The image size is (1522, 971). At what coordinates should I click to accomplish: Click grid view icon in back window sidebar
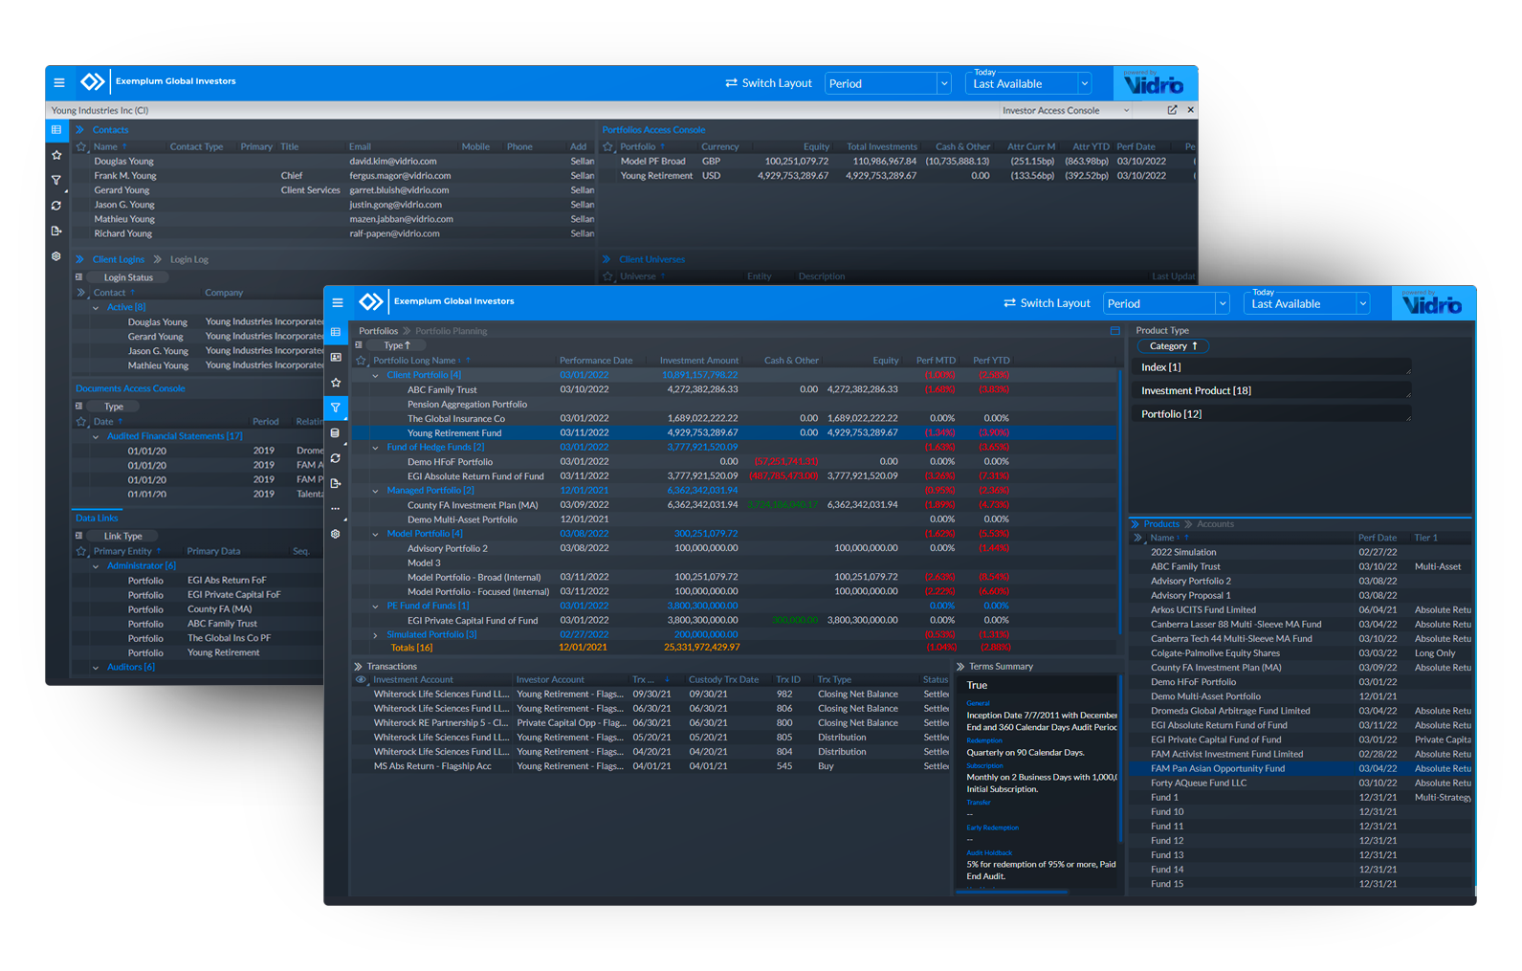pos(56,129)
